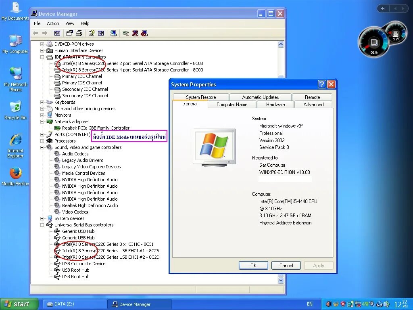The width and height of the screenshot is (413, 310).
Task: Switch to Hardware tab
Action: [x=275, y=105]
